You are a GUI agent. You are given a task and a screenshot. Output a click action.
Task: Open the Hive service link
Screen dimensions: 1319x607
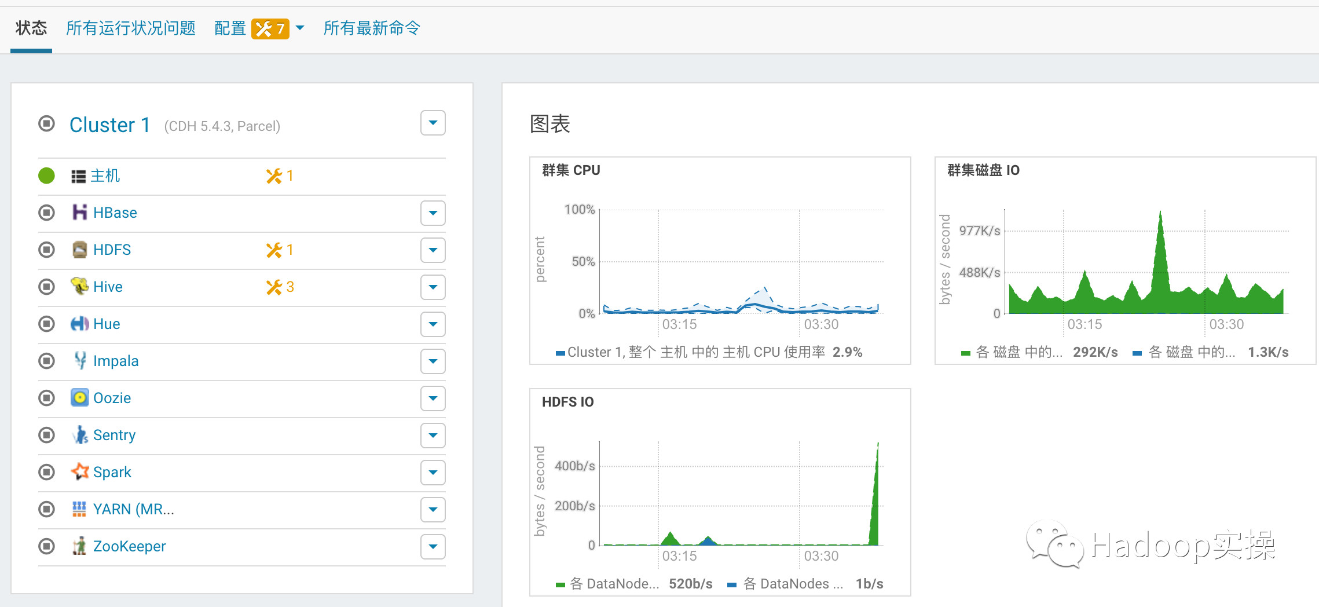[108, 287]
